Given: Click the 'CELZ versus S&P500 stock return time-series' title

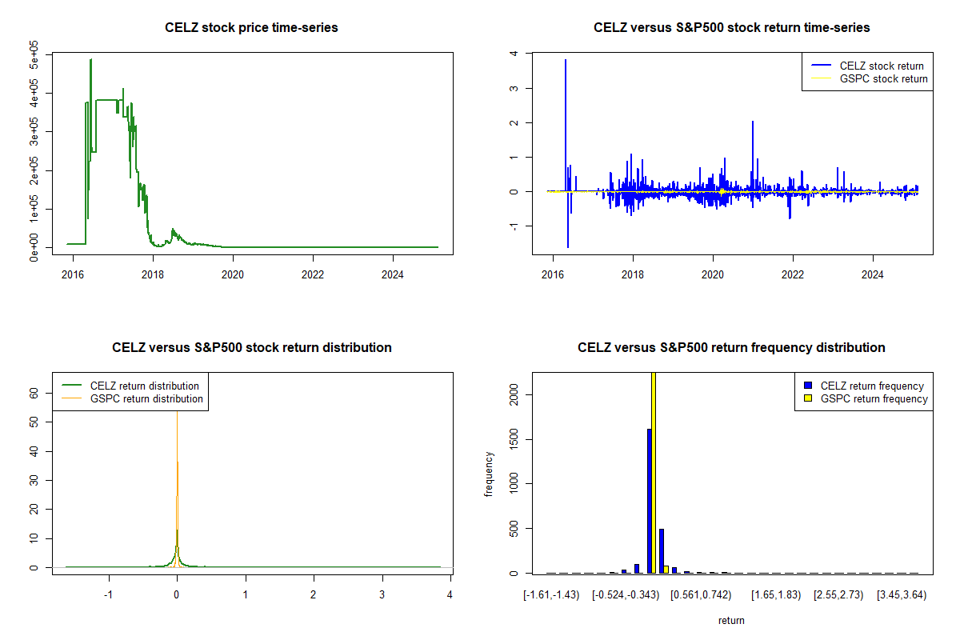Looking at the screenshot, I should tap(731, 28).
